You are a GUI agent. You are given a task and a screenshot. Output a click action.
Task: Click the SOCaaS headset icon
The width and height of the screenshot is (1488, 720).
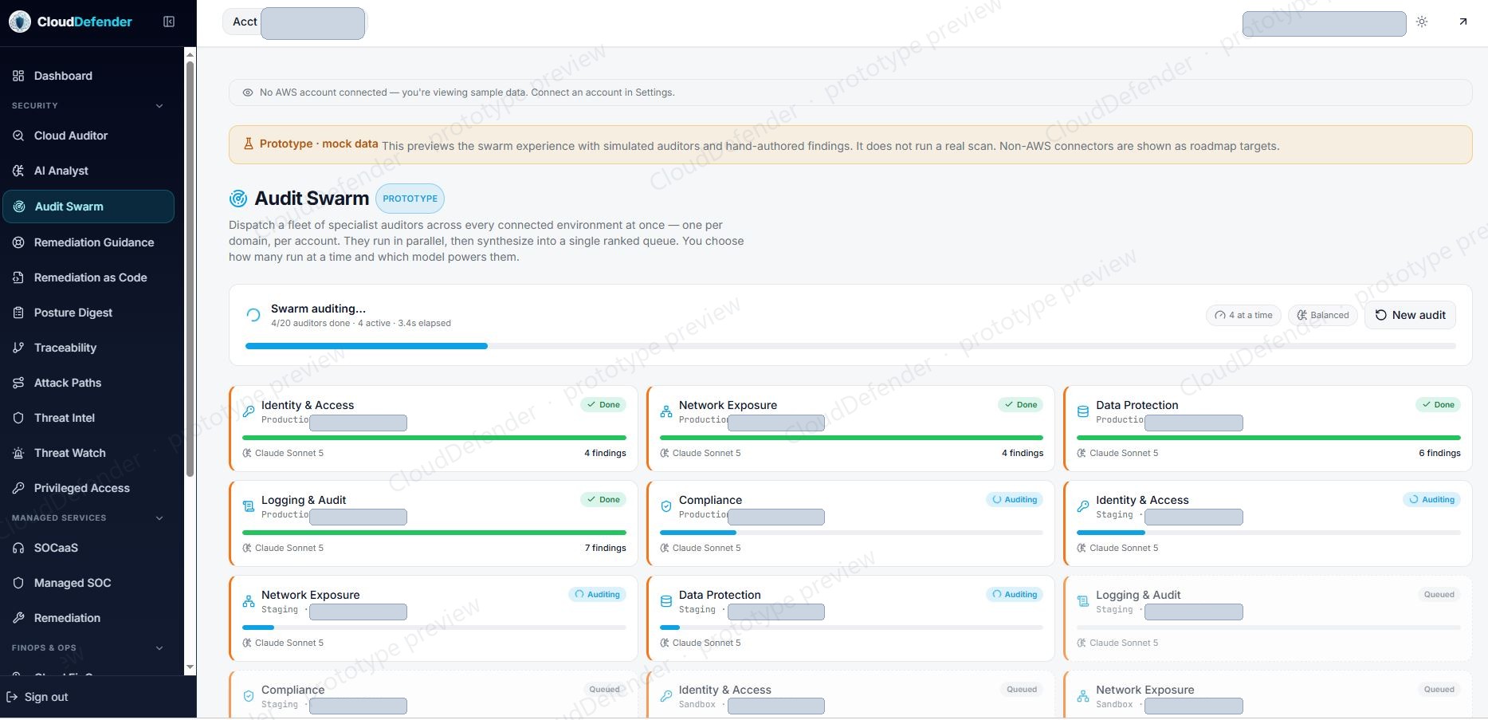point(18,548)
